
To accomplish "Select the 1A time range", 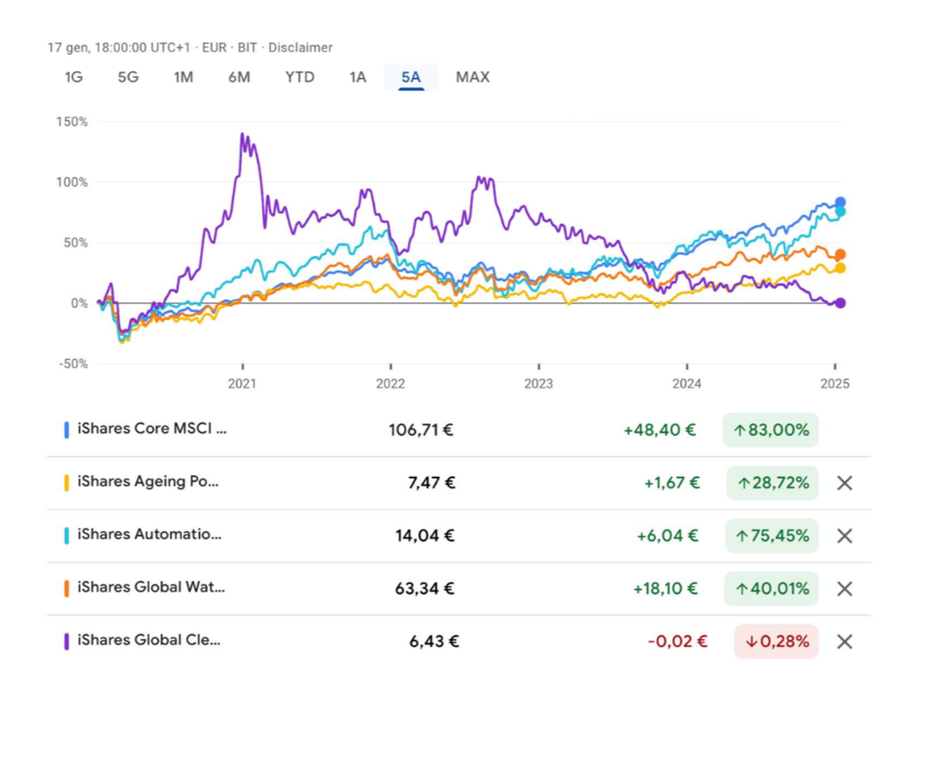I will (x=358, y=77).
